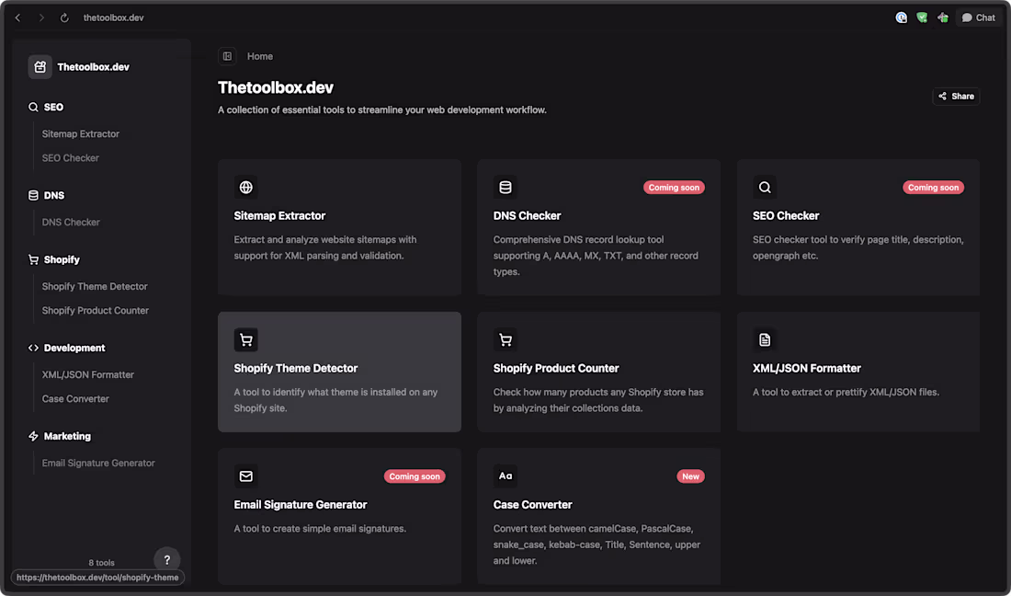
Task: Select DNS Checker from the sidebar
Action: pyautogui.click(x=71, y=222)
